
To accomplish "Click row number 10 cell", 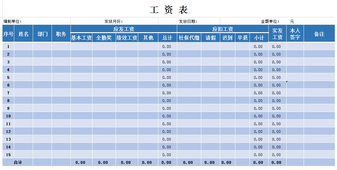I will 8,116.
